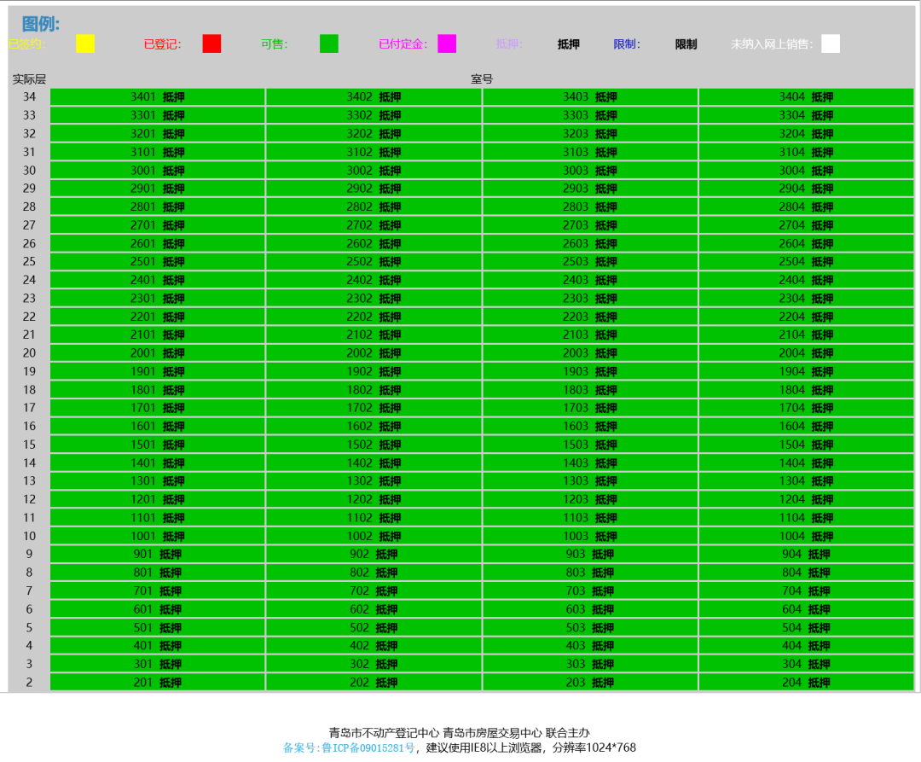Viewport: 921px width, 762px height.
Task: Click floor number 34 label
Action: [29, 97]
